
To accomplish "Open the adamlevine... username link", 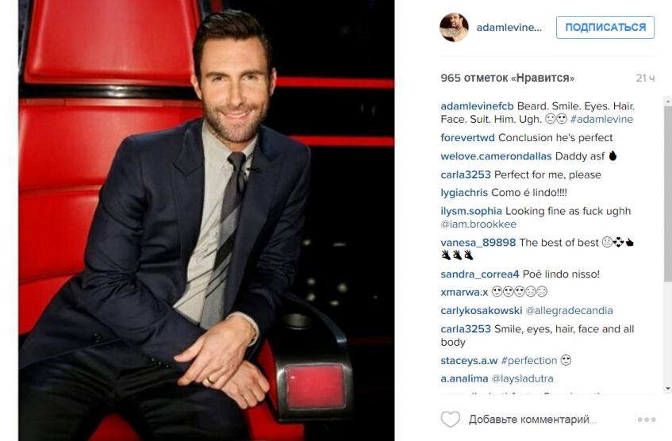I will 509,28.
